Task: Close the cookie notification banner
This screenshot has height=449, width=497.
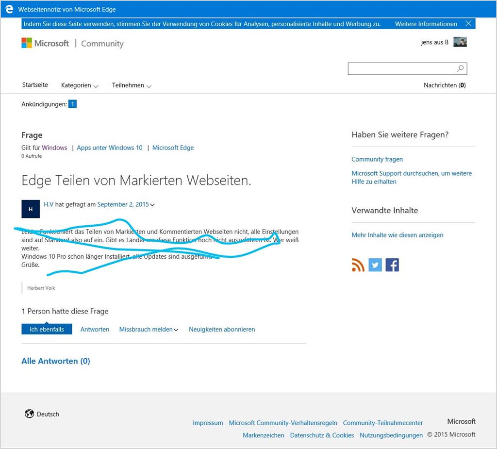Action: tap(468, 23)
